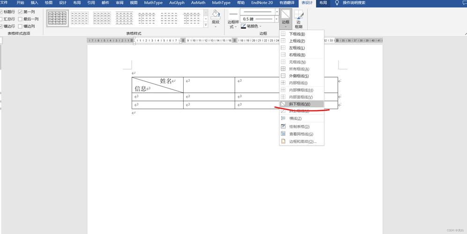467x234 pixels.
Task: Open the EndNote 20 tab
Action: pos(262,3)
